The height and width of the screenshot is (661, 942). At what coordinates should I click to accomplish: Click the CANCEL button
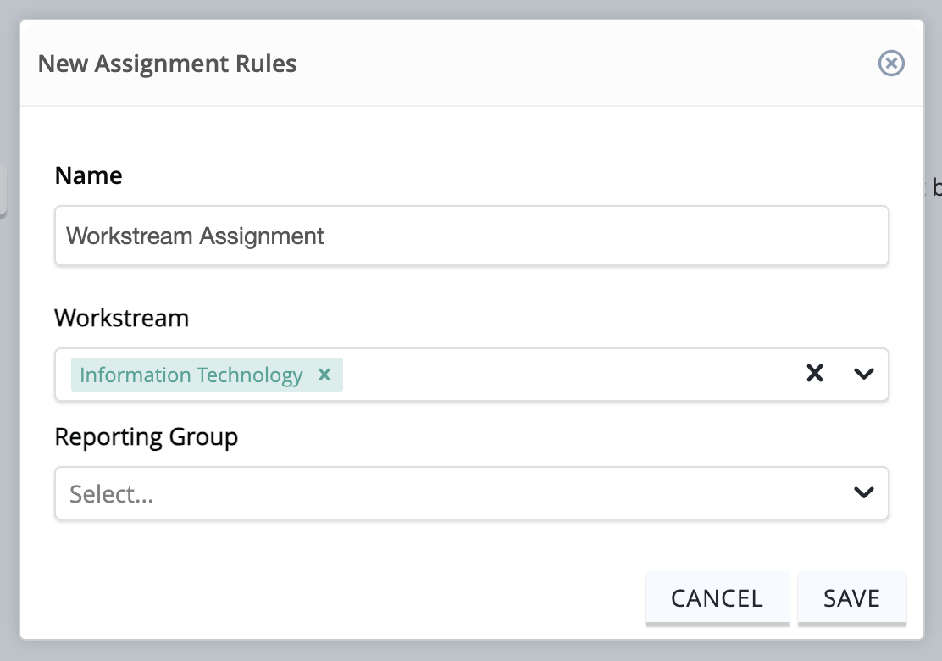coord(717,598)
